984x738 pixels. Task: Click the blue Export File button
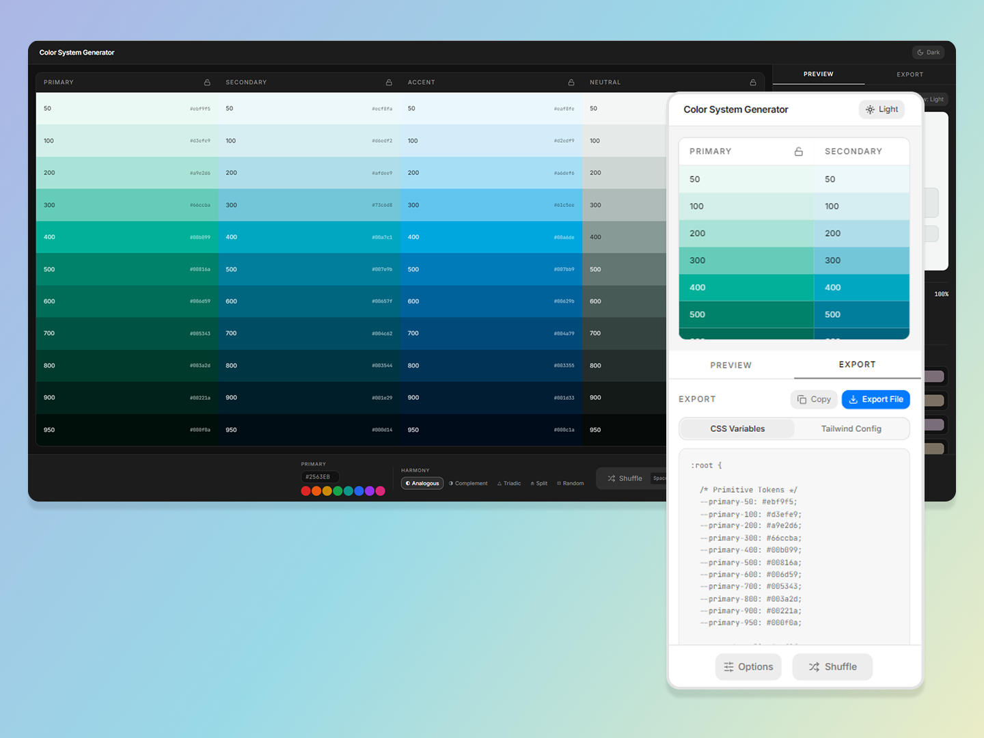(876, 400)
